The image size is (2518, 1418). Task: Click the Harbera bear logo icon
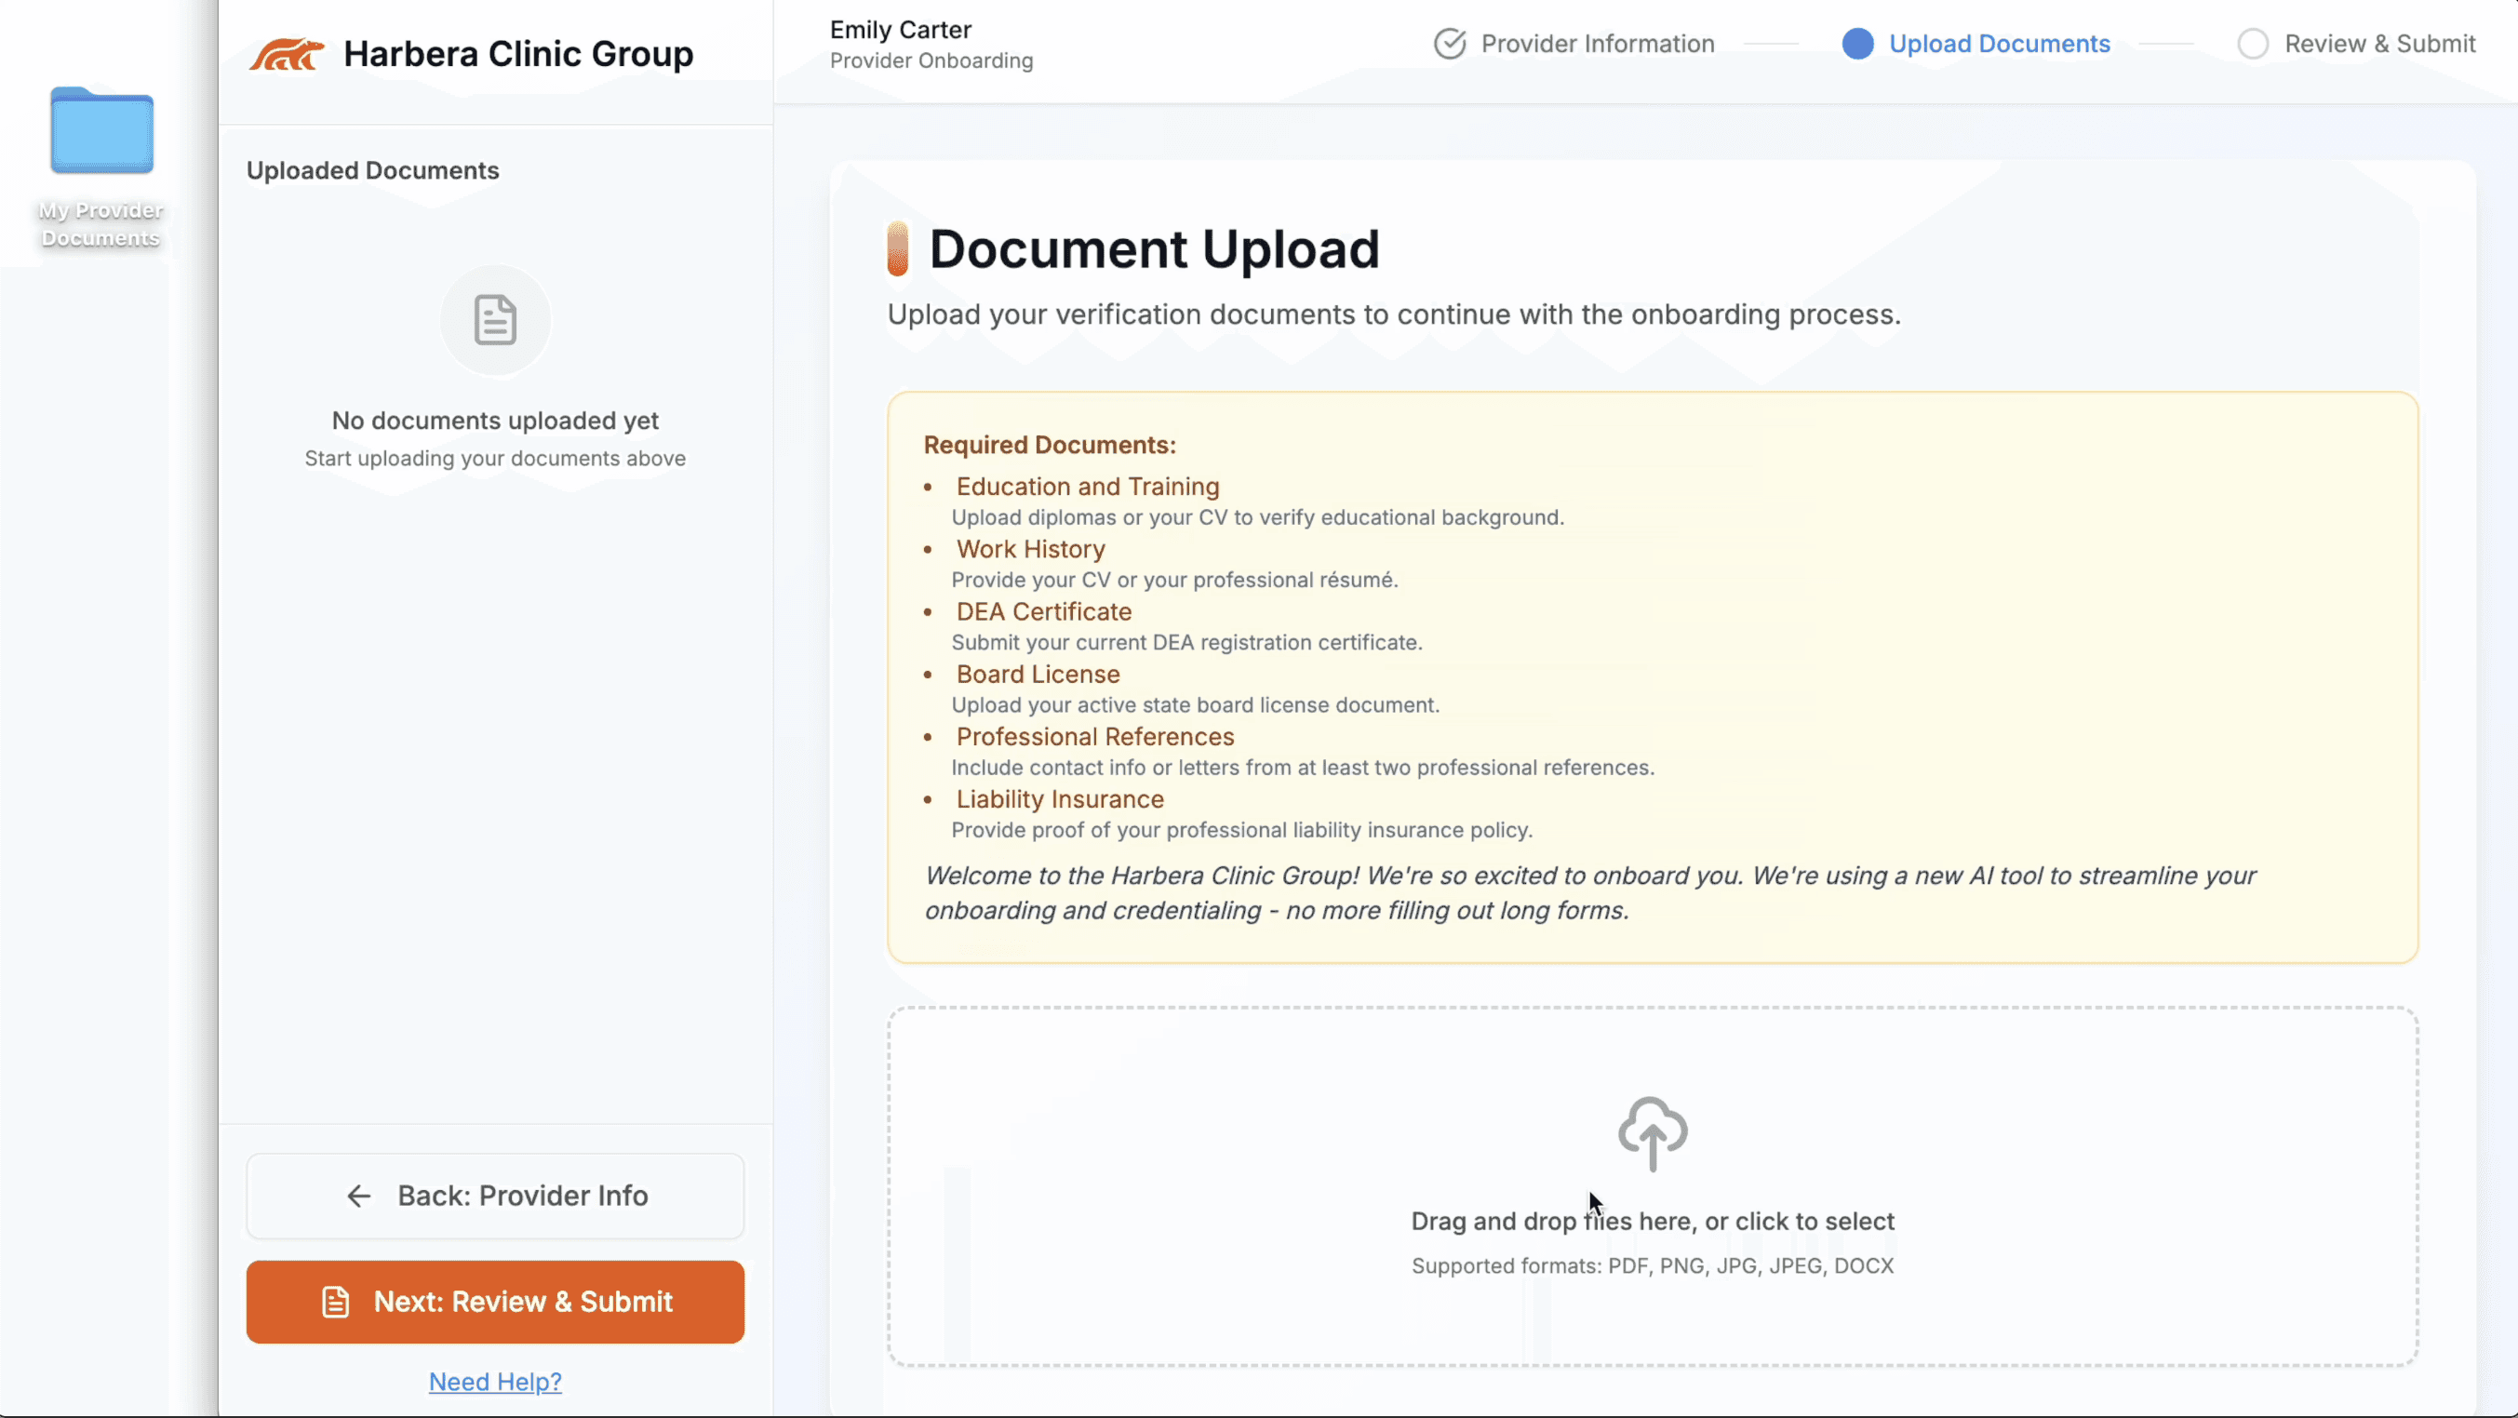[x=286, y=55]
